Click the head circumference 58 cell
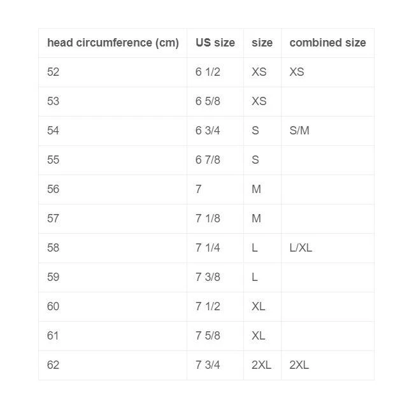The width and height of the screenshot is (416, 416). pyautogui.click(x=54, y=248)
